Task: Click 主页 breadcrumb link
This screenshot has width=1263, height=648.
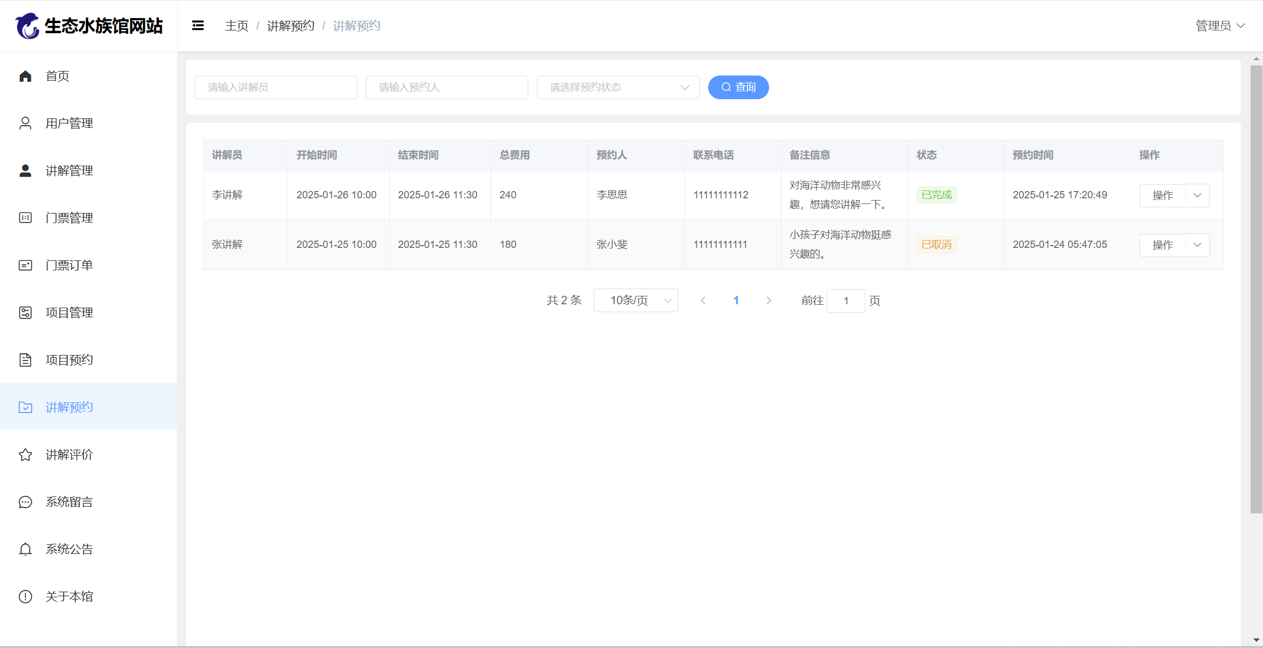Action: [236, 26]
